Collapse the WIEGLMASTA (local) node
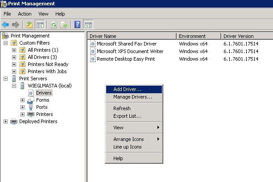Screen dimensions: 273x182 (x=14, y=86)
